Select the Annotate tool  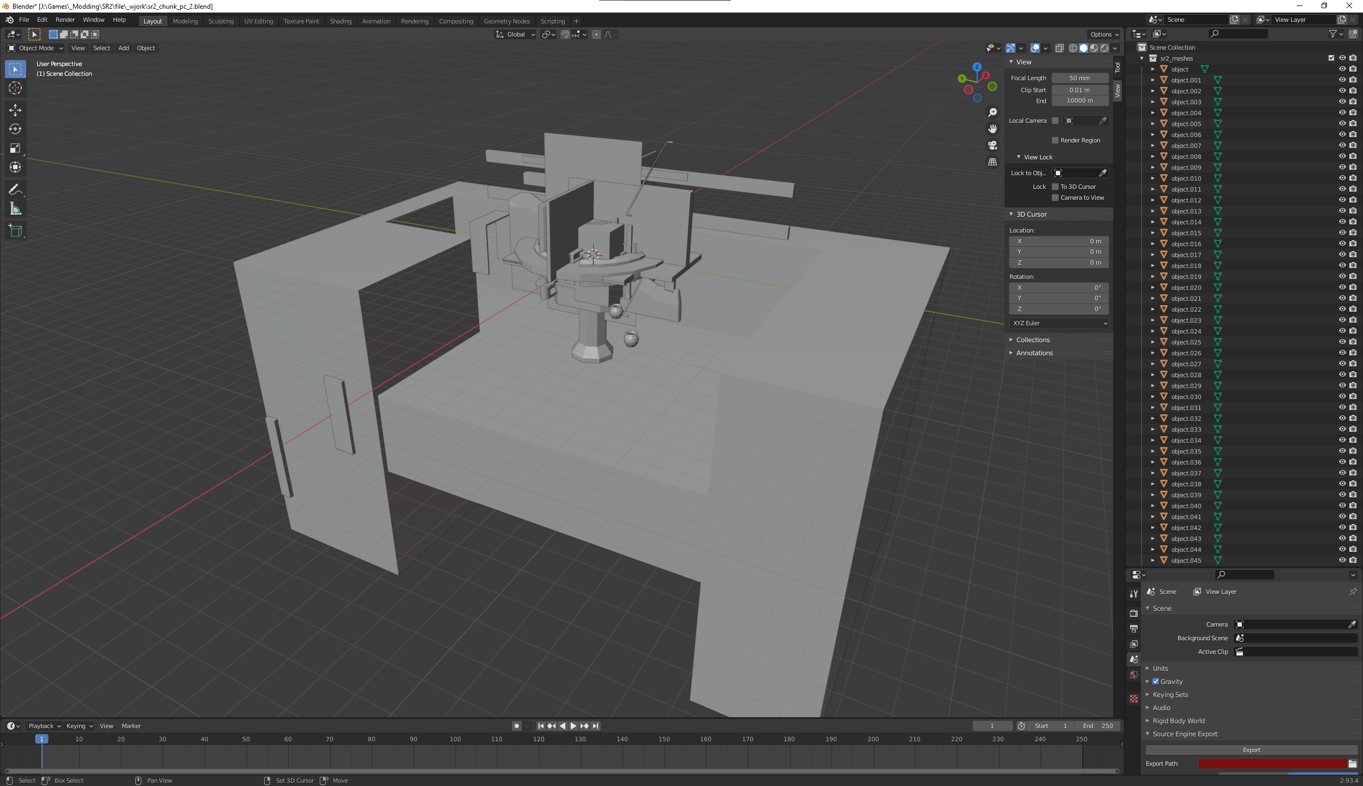(x=15, y=190)
